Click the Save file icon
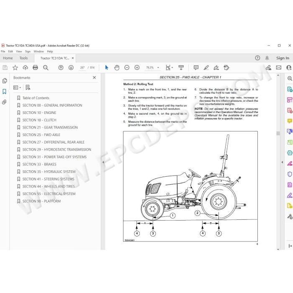This screenshot has width=293, height=293. coord(5,67)
